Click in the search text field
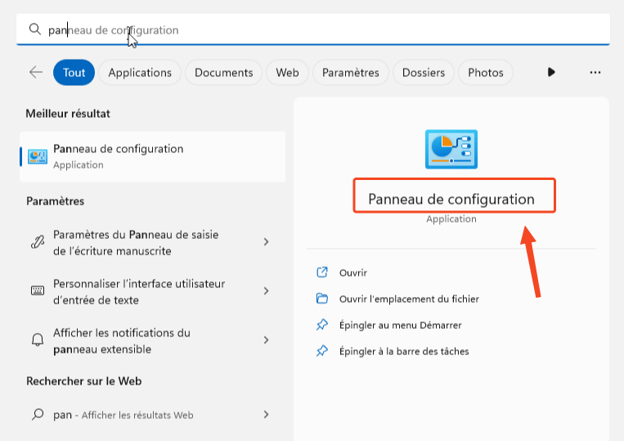624x441 pixels. click(312, 29)
